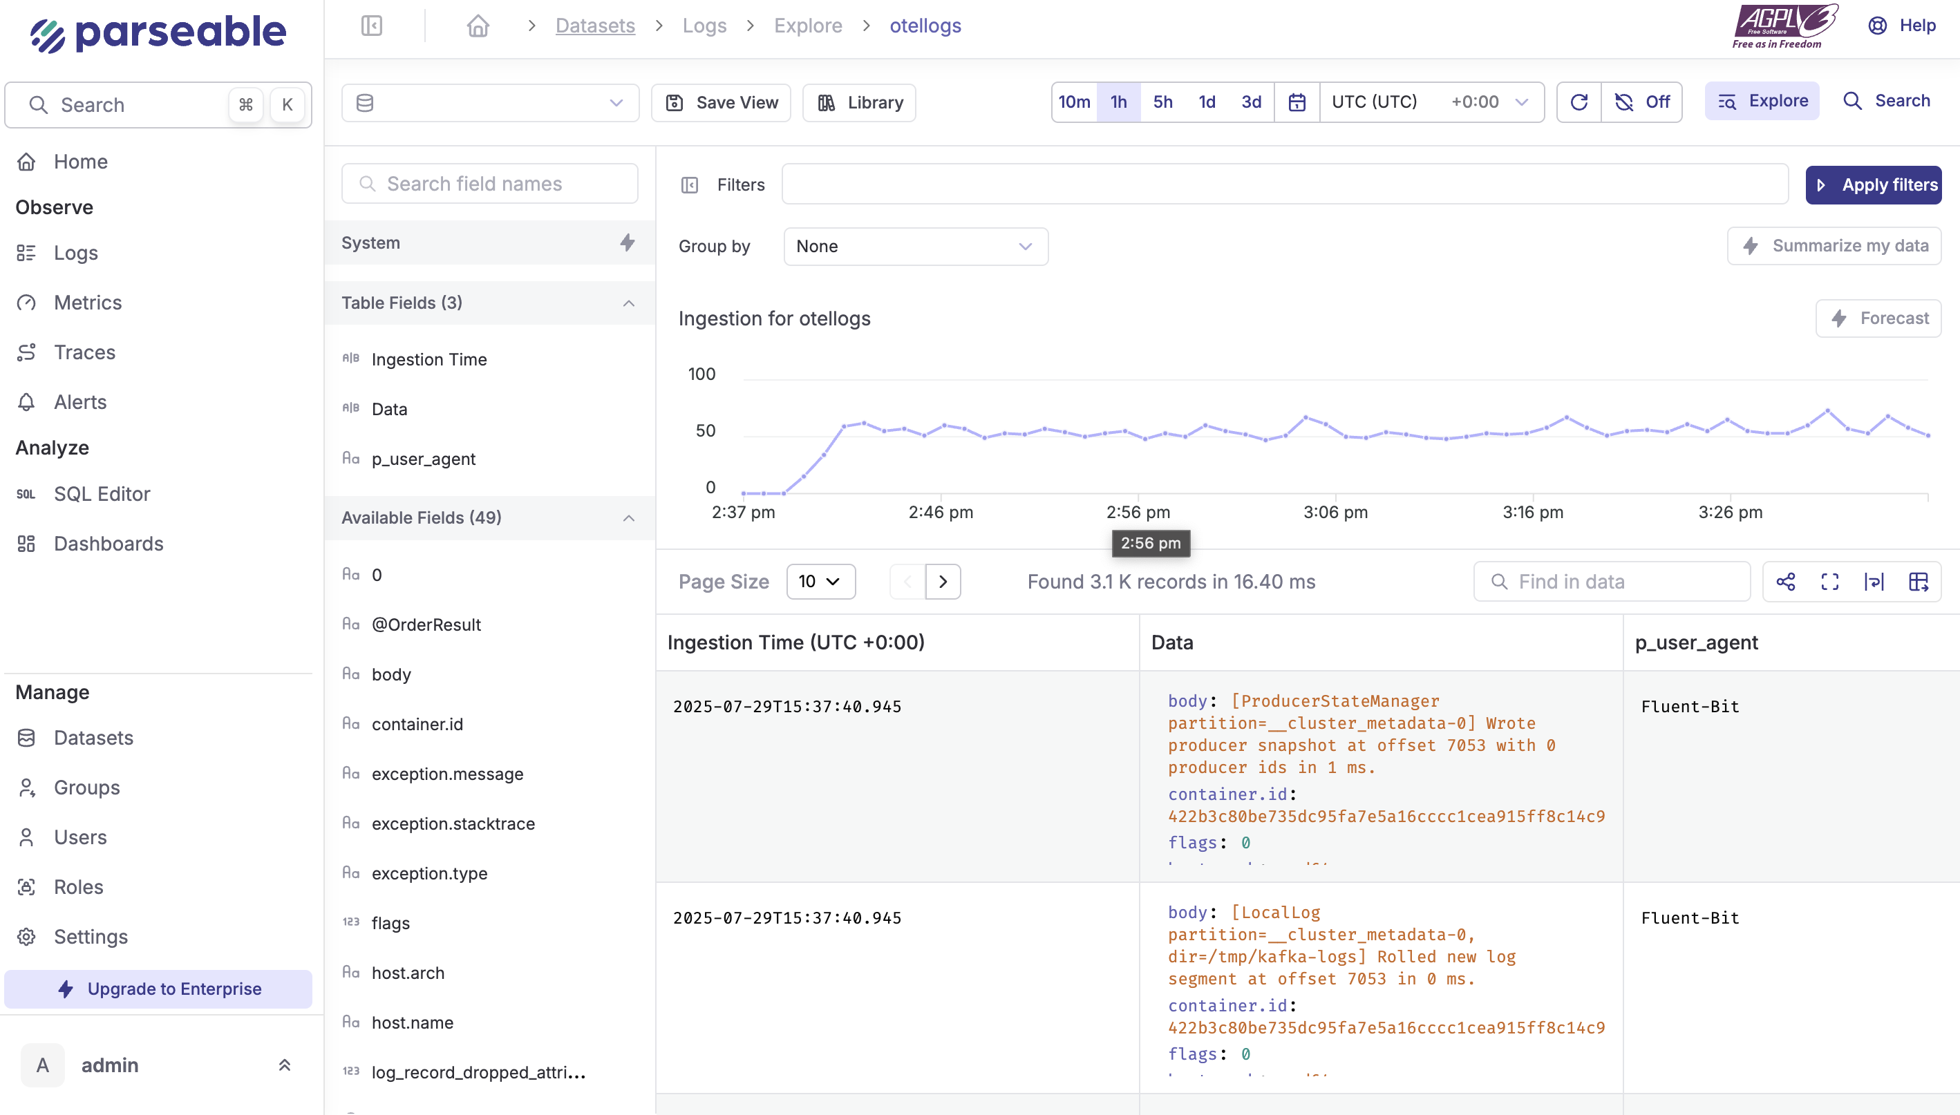
Task: Toggle the filters panel icon beside Filters
Action: pyautogui.click(x=689, y=184)
